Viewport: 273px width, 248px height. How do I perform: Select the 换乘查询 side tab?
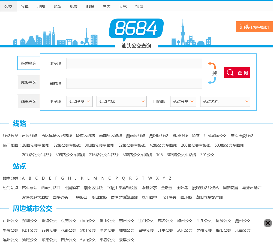pyautogui.click(x=29, y=63)
